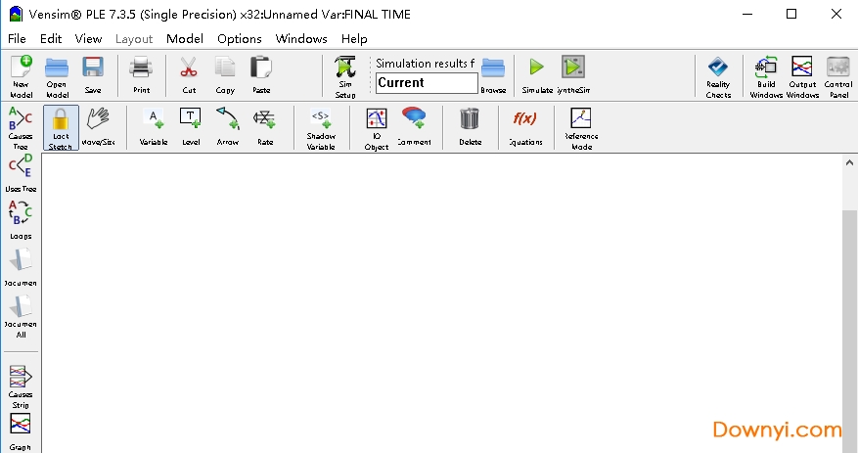The image size is (858, 453).
Task: Select the Level tool
Action: click(x=191, y=125)
